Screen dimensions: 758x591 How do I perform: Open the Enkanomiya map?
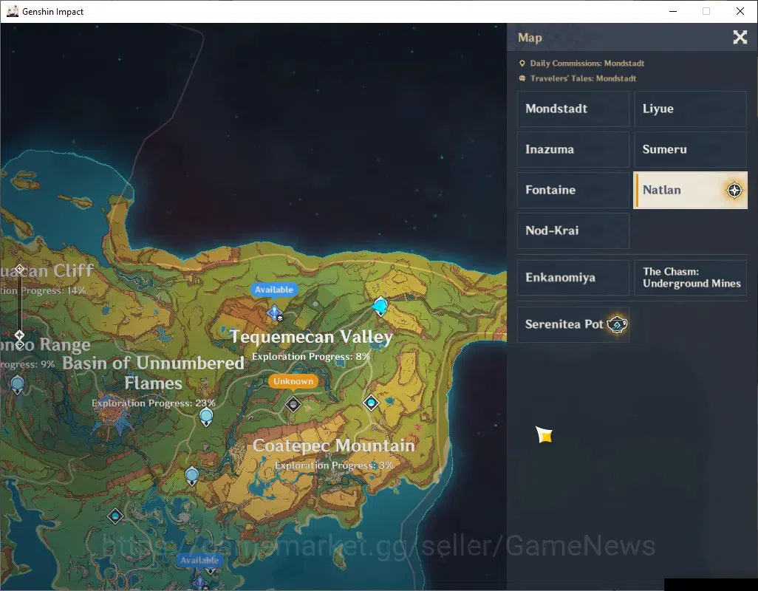tap(573, 277)
